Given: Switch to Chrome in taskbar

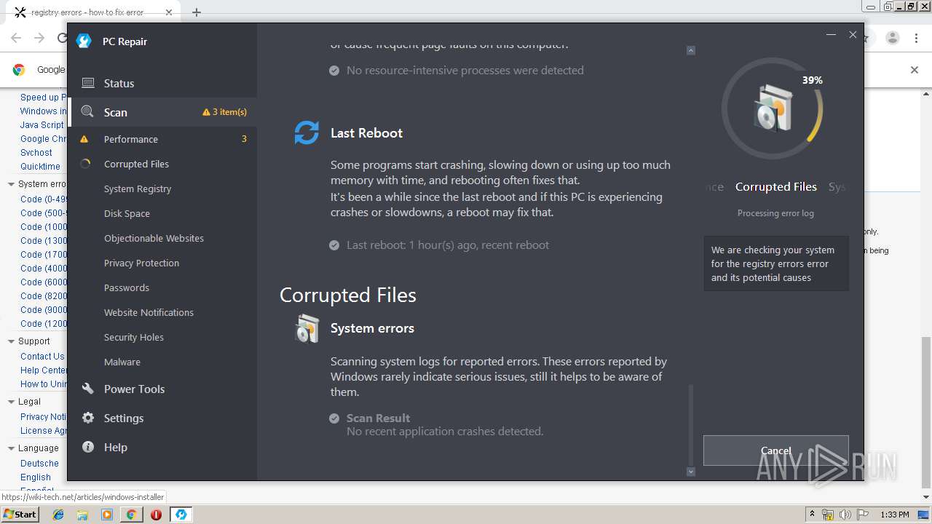Looking at the screenshot, I should [131, 515].
